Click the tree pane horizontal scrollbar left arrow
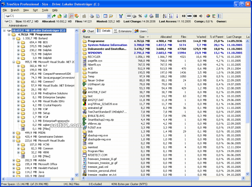 [x=3, y=179]
